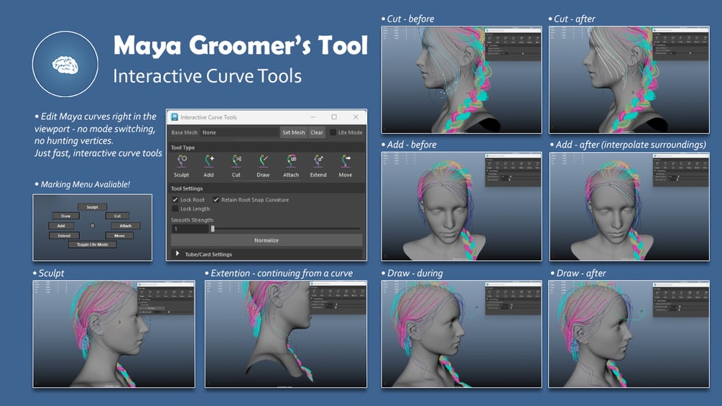Minimize the Interactive Curve Tools window
The width and height of the screenshot is (722, 406).
(313, 117)
